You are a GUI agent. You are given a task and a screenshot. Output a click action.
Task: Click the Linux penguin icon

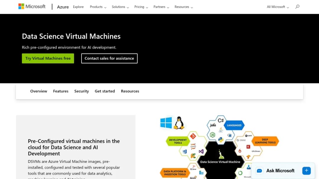coord(179,123)
